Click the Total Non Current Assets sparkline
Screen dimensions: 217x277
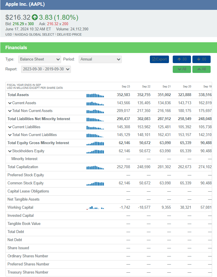95,111
